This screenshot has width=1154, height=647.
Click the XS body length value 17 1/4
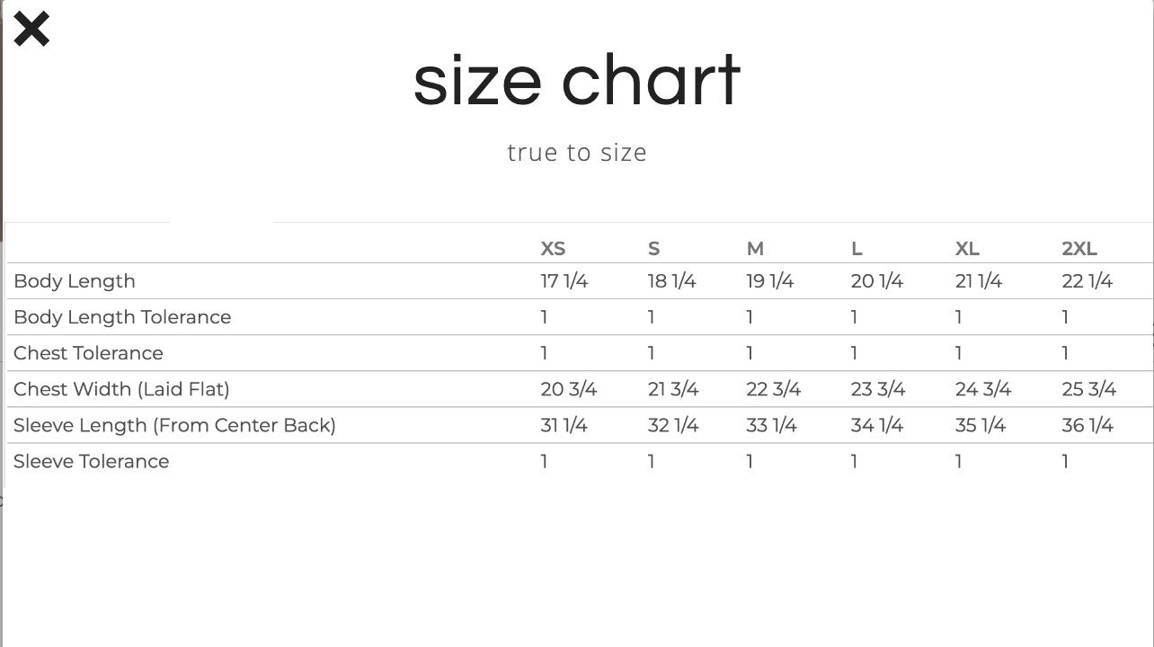564,281
